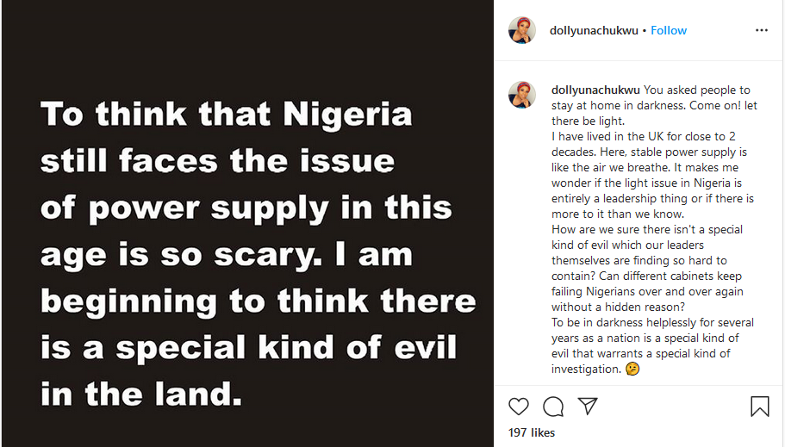The image size is (785, 447).
Task: Click the bold dollyunachukwu username starting the caption
Action: point(595,90)
